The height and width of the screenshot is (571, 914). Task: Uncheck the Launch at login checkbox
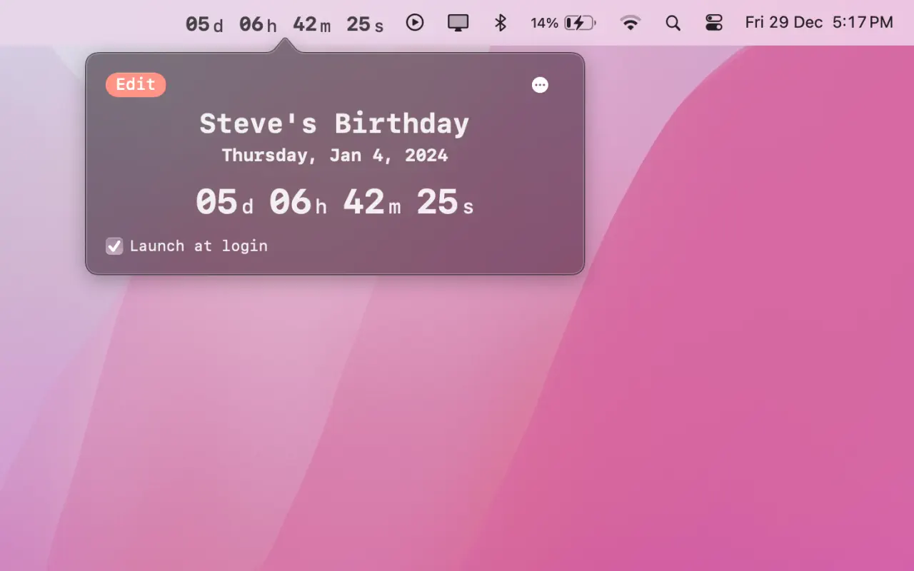[114, 246]
